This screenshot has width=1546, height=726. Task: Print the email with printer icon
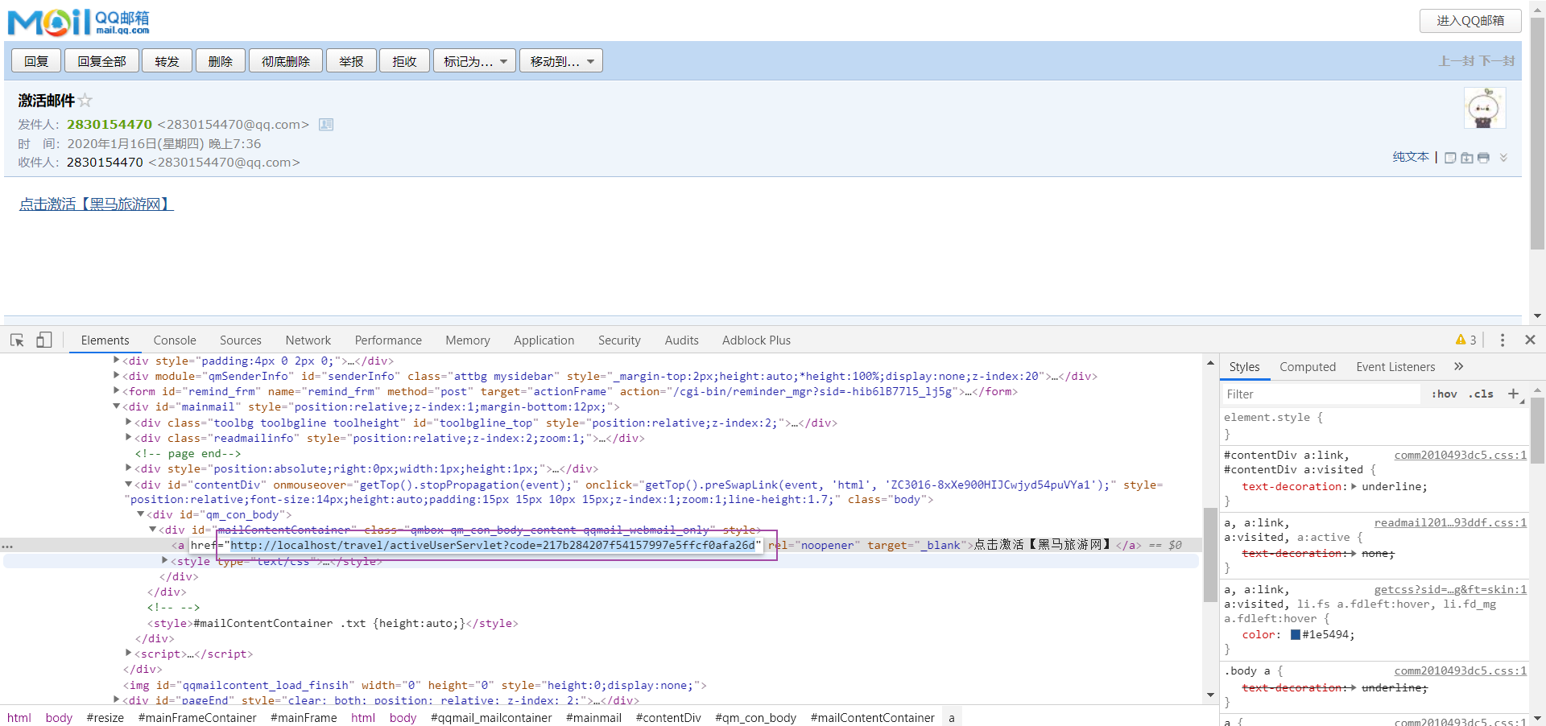click(x=1483, y=158)
